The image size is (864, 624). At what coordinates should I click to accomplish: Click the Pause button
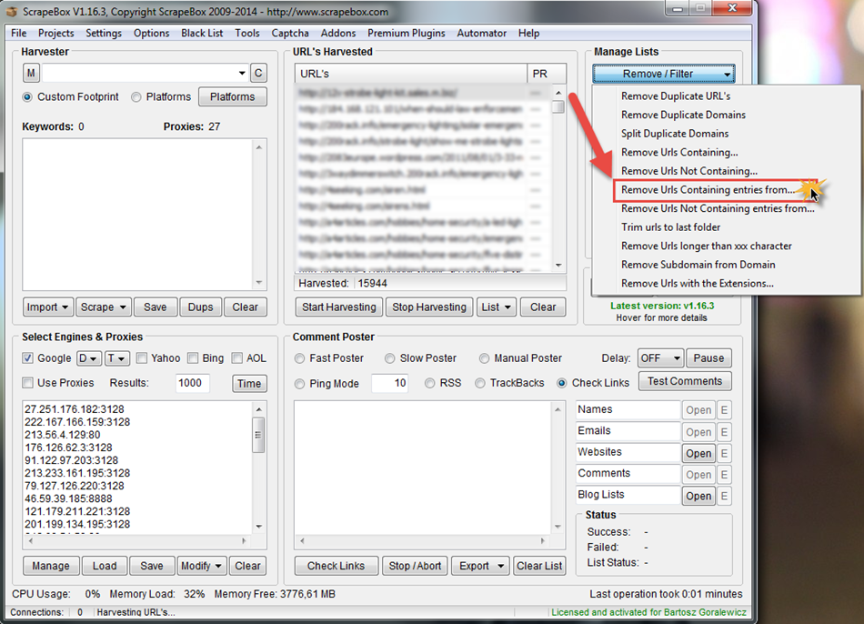[708, 358]
